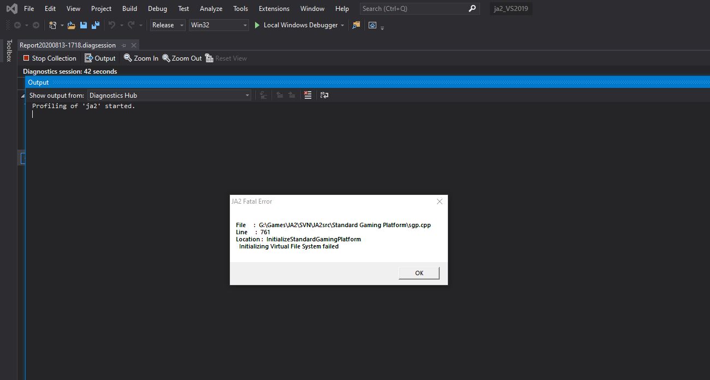Click the ja2_VS2019 solution name label
This screenshot has height=380, width=710.
click(511, 9)
